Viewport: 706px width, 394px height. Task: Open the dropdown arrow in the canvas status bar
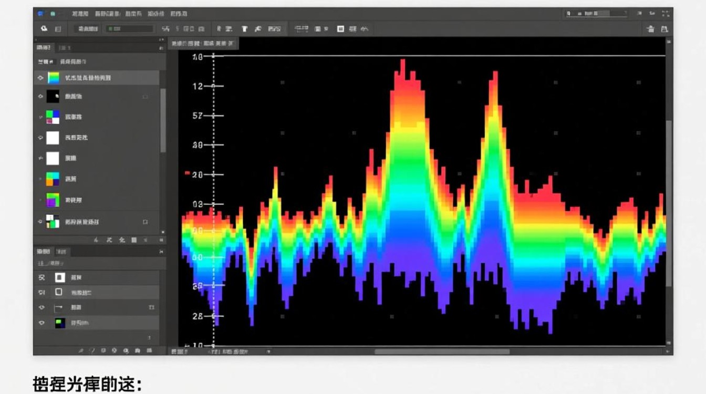(269, 351)
